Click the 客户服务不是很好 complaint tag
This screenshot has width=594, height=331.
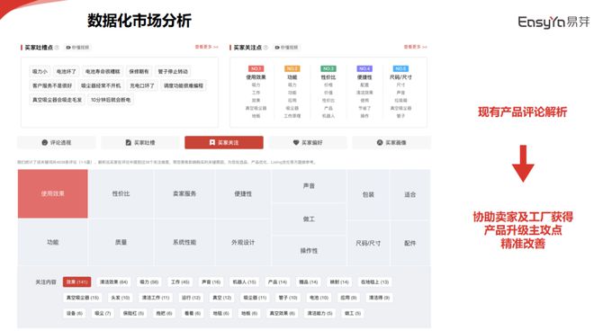(52, 85)
